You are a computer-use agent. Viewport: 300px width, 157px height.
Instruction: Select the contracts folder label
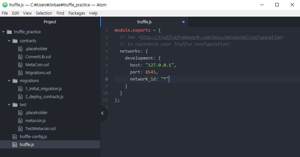tap(28, 41)
